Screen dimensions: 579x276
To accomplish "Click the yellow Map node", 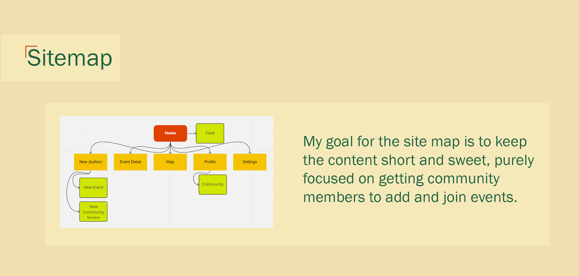I will click(170, 162).
